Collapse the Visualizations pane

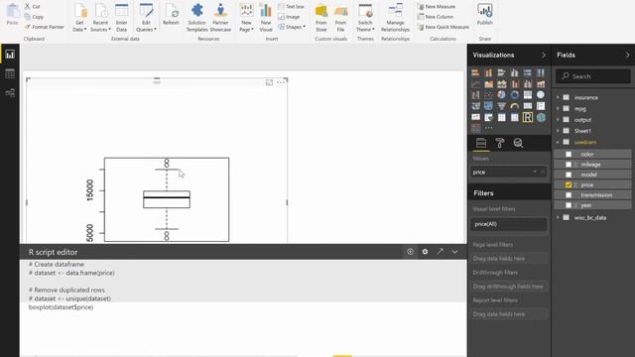pos(544,56)
